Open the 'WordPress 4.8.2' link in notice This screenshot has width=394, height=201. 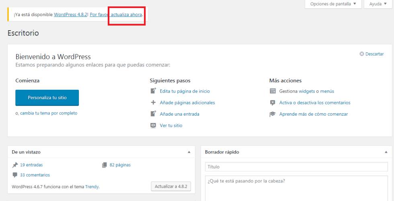click(71, 15)
